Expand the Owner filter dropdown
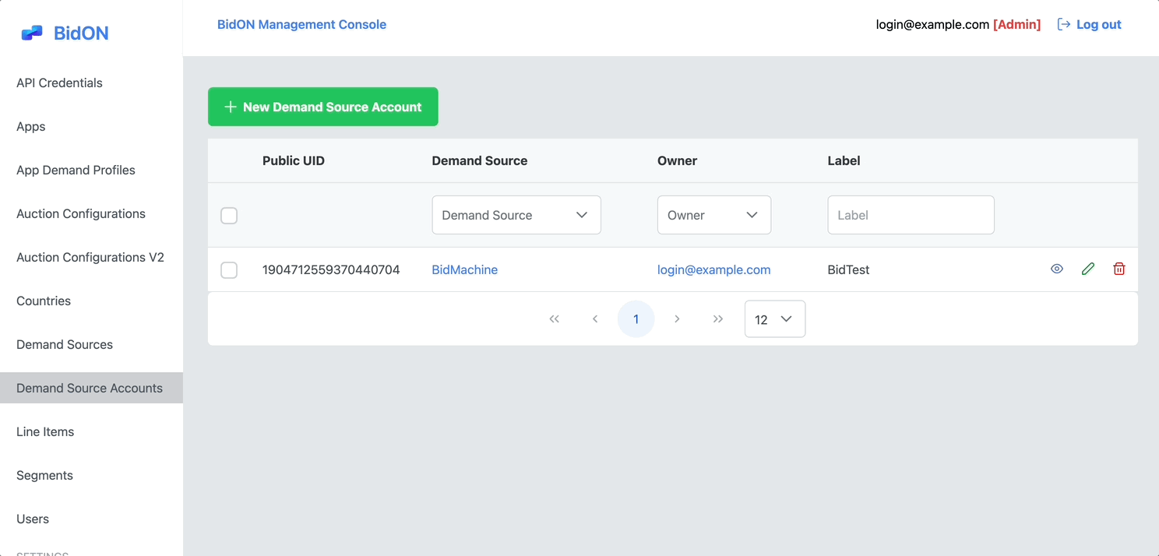 coord(713,214)
